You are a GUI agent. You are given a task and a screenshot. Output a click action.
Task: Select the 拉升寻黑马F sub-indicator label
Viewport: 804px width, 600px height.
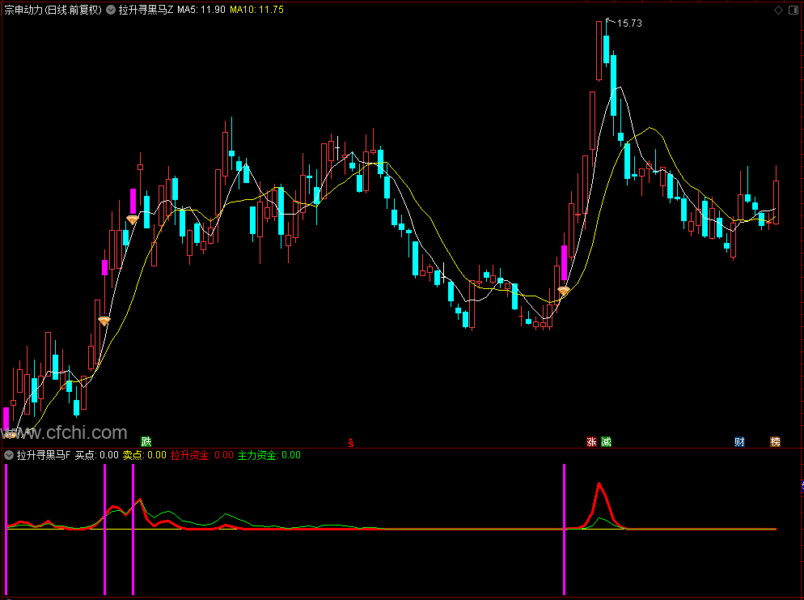coord(44,455)
